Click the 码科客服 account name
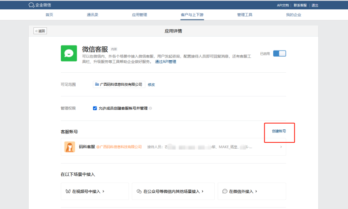 87,147
